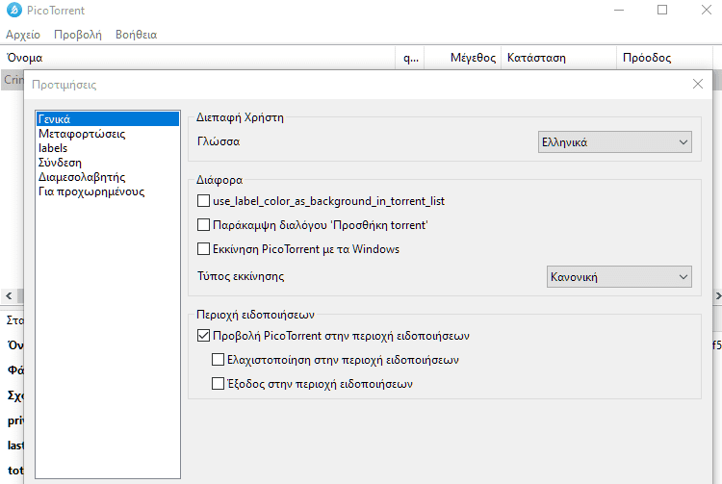Viewport: 722px width, 484px height.
Task: Sort torrent list by Όνομα column
Action: tap(198, 58)
